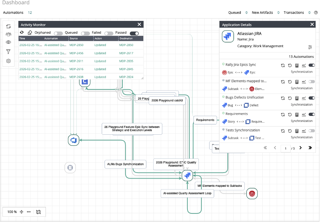Image resolution: width=323 pixels, height=224 pixels.
Task: Sort by the Time column header
Action: [x=22, y=39]
